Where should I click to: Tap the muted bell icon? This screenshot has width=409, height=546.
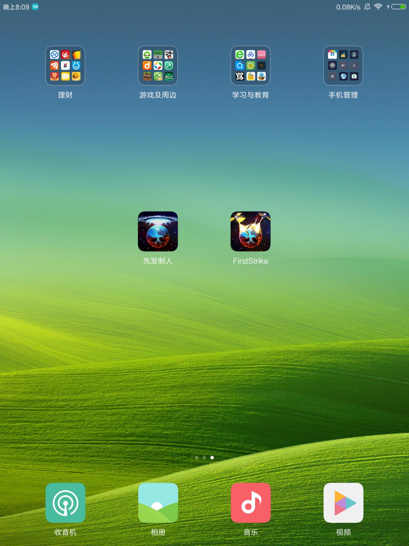(x=367, y=6)
